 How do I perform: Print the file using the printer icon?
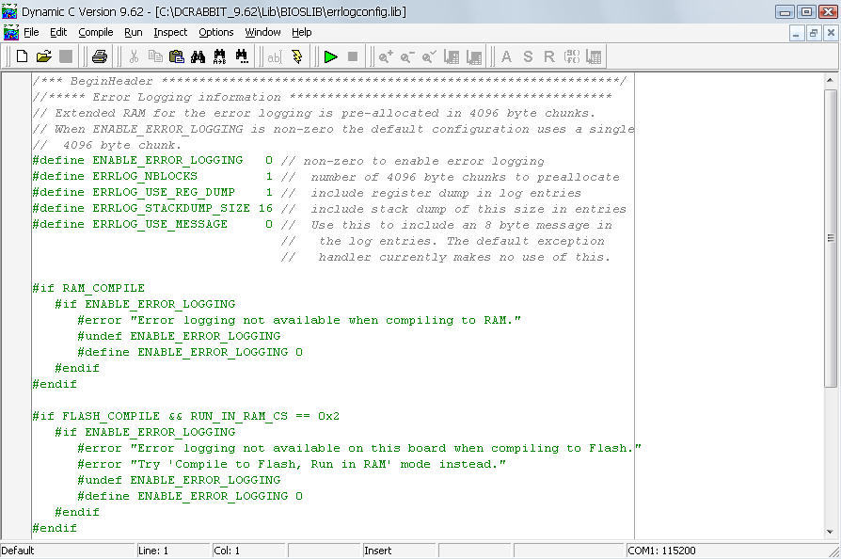pyautogui.click(x=99, y=56)
